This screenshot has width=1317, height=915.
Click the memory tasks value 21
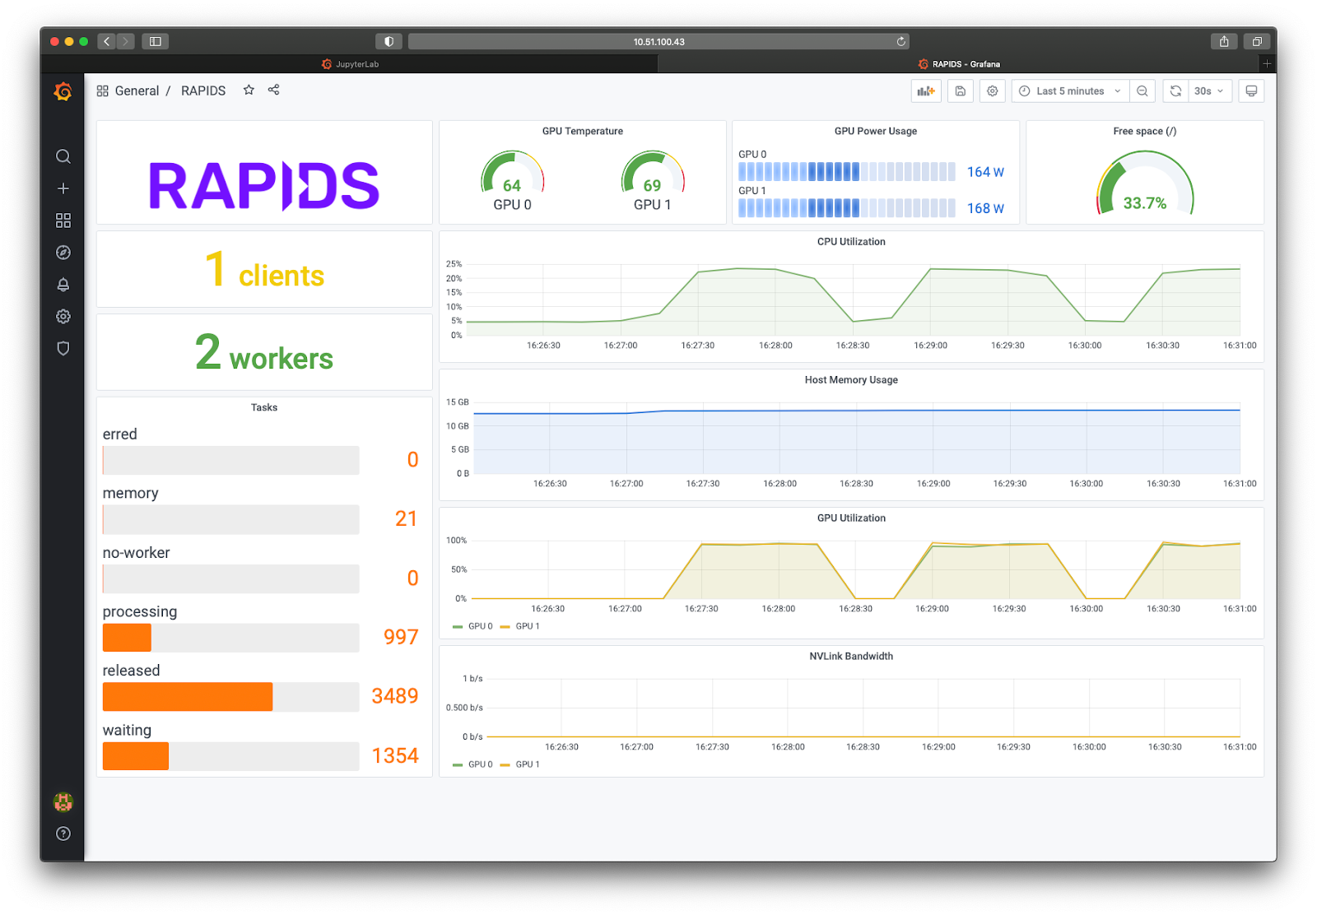[x=406, y=519]
